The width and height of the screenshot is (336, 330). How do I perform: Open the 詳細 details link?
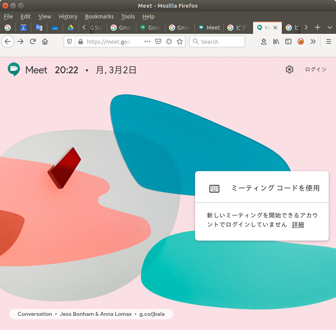pos(298,225)
